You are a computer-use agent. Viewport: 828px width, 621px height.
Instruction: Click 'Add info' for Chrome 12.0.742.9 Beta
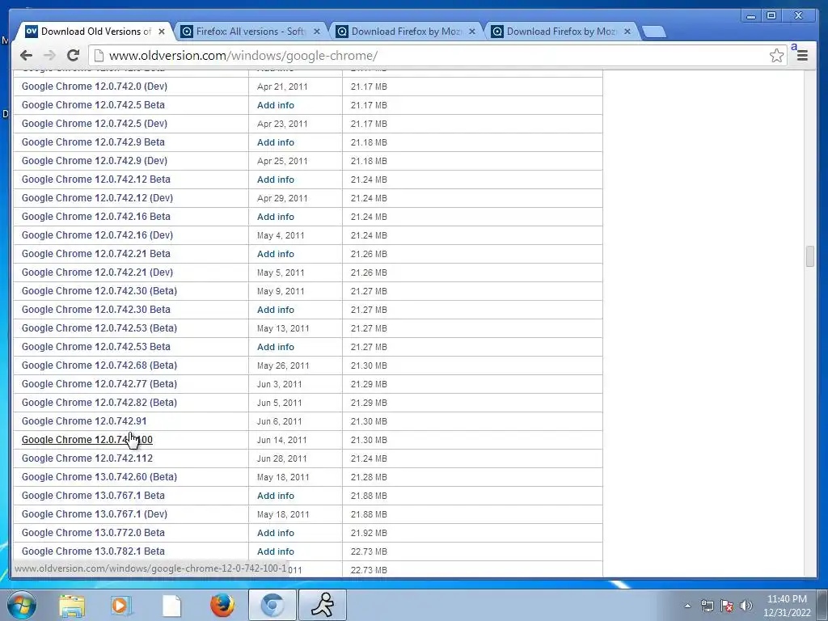coord(276,142)
